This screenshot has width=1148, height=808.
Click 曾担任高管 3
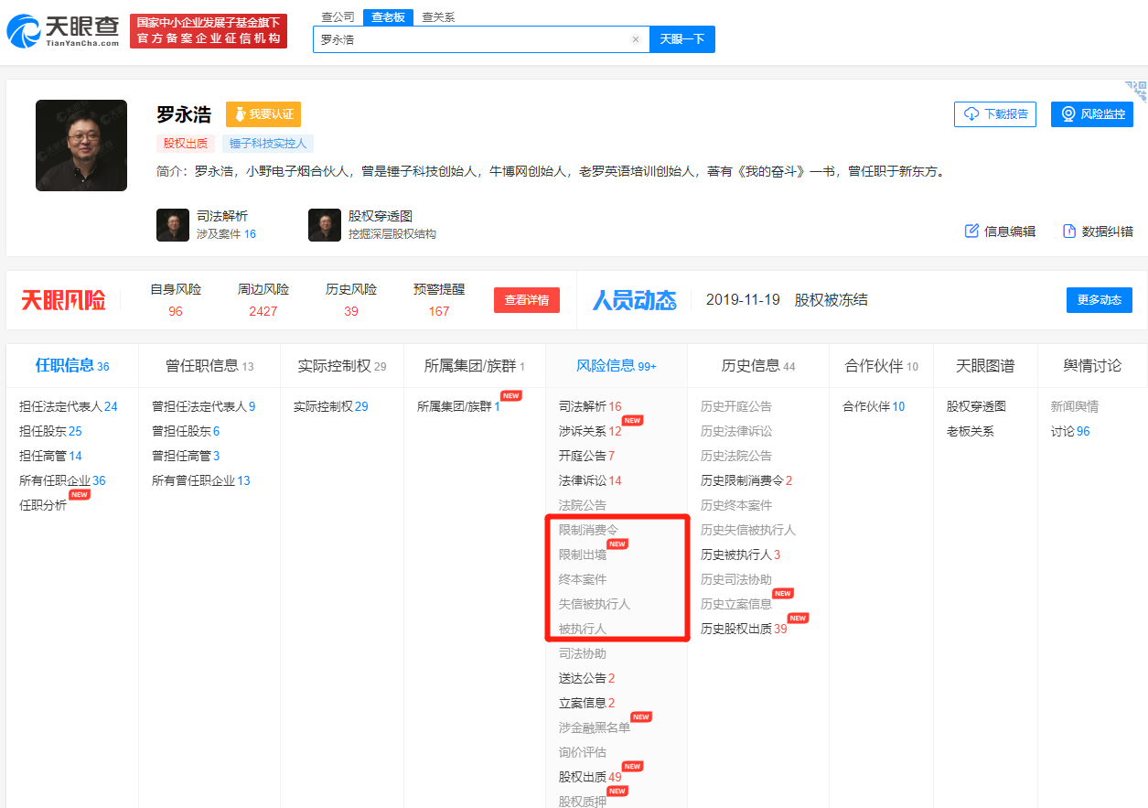point(186,456)
